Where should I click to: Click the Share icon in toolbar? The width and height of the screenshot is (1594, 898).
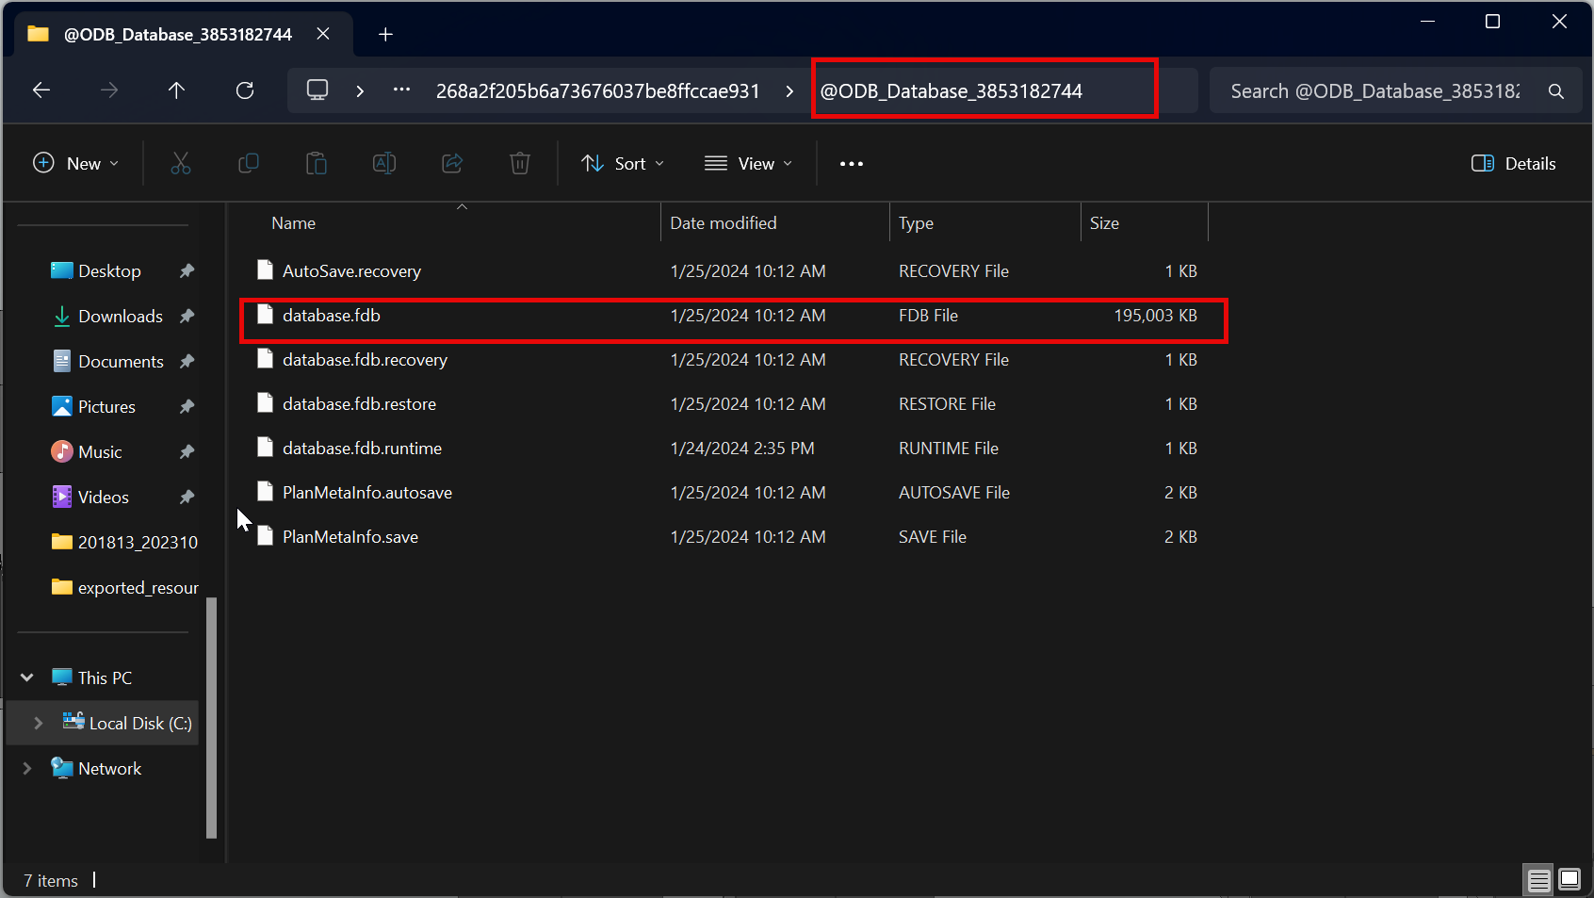452,164
